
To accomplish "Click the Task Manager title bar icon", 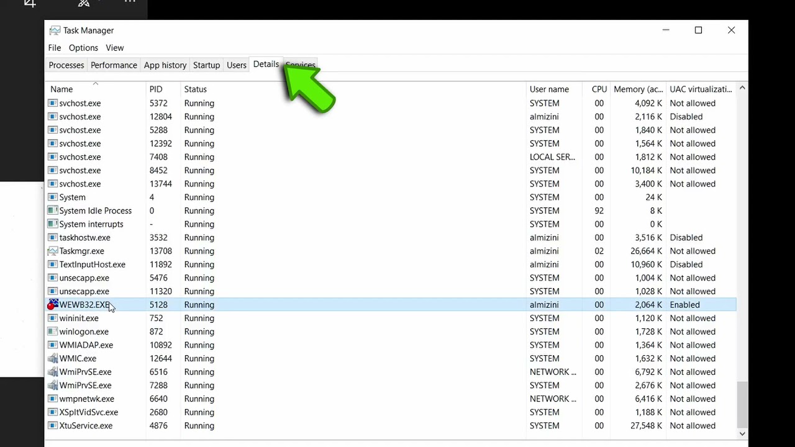I will (55, 30).
